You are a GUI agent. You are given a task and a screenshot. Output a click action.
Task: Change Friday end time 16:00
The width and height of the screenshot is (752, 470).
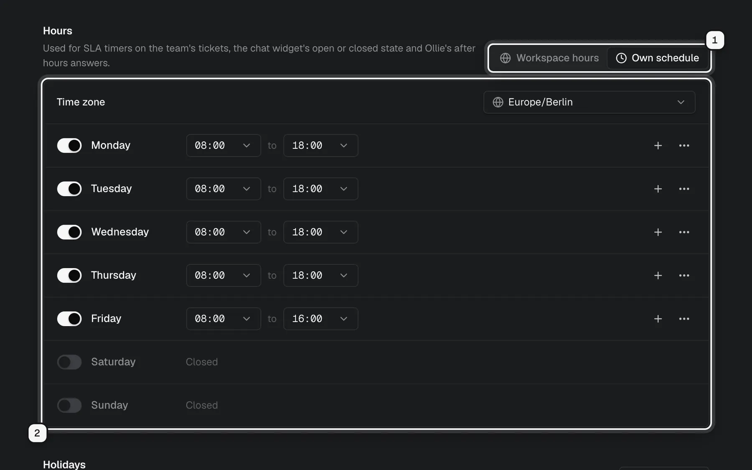(x=320, y=319)
